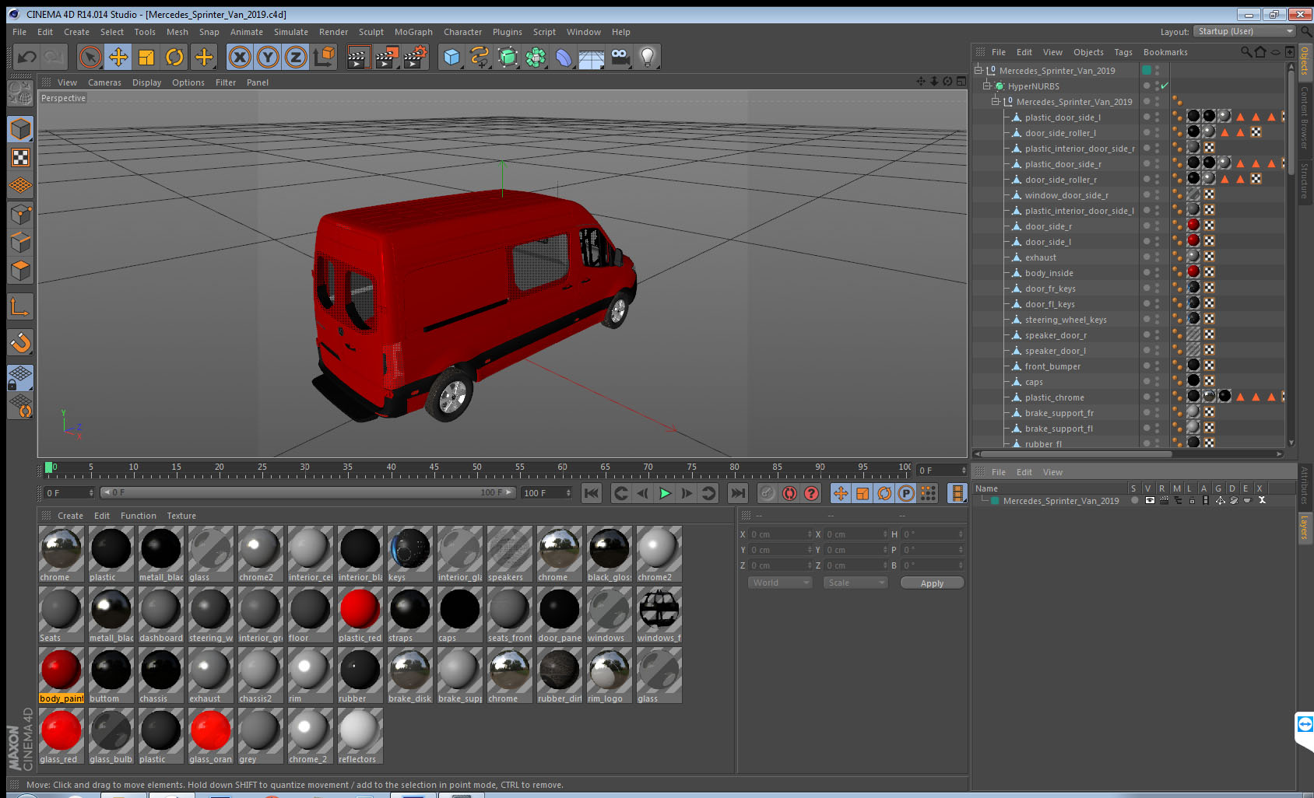Click the Undo arrow icon

click(x=27, y=57)
